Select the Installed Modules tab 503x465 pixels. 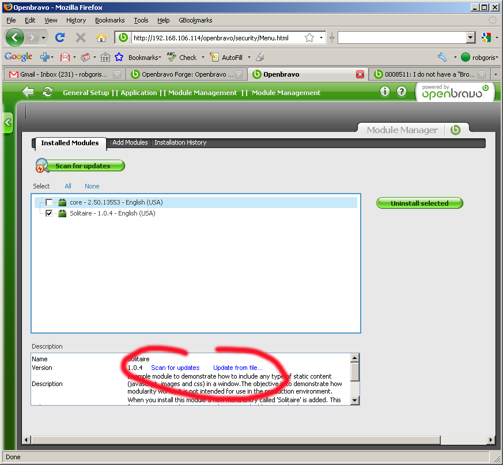pyautogui.click(x=70, y=143)
